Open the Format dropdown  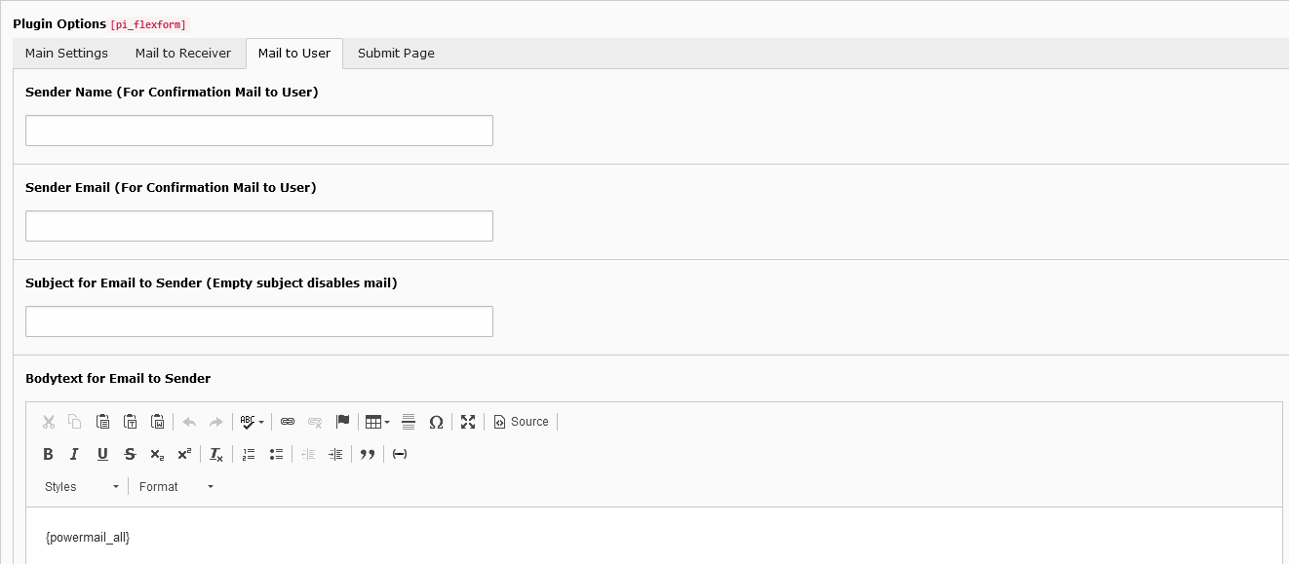174,486
